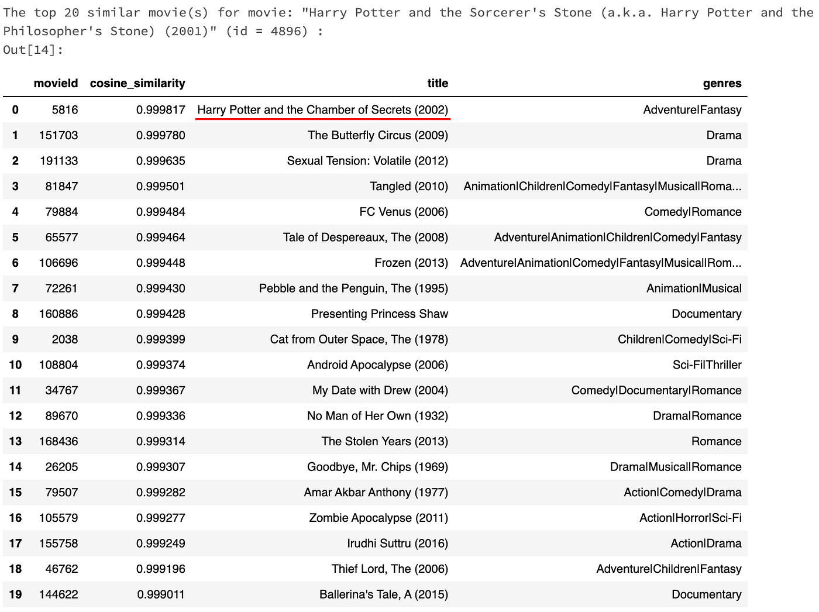
Task: Select movieId value 191133
Action: 58,161
